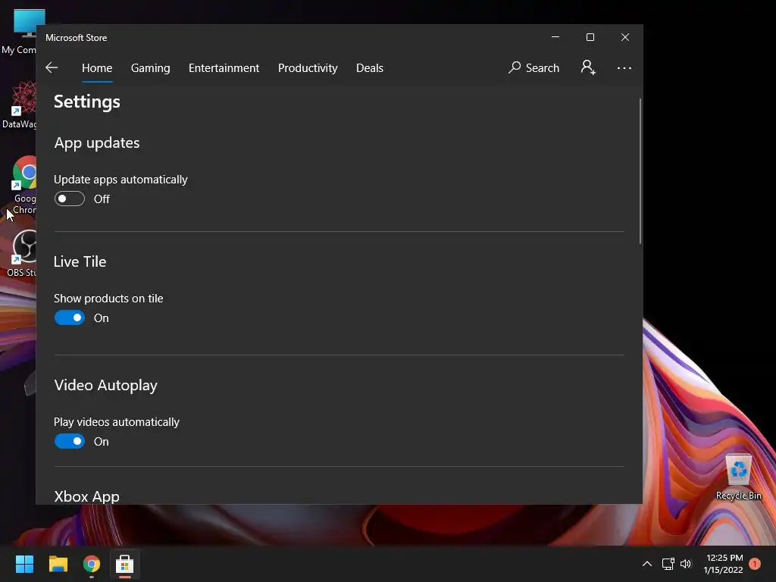Click the Video Autoplay heading

pos(106,385)
